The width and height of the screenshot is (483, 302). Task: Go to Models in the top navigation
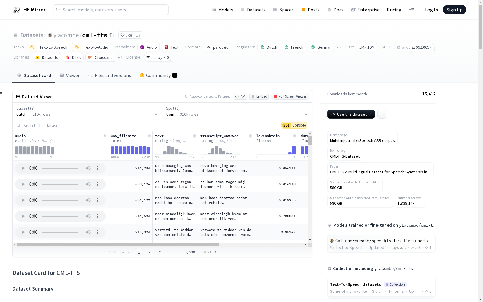222,10
